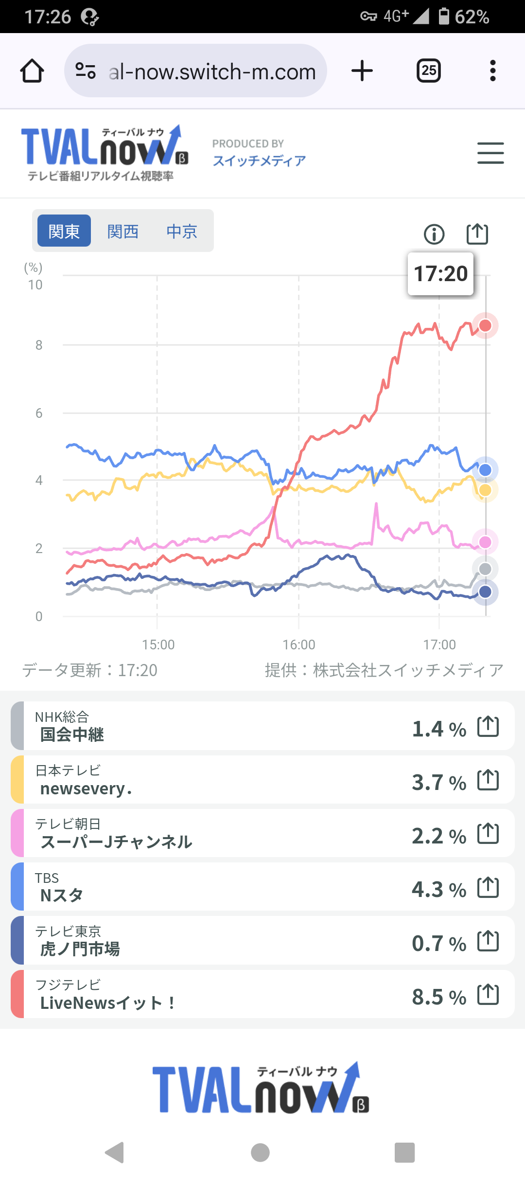Tap the TVALnow logo in the header
The height and width of the screenshot is (1183, 525).
[x=105, y=153]
